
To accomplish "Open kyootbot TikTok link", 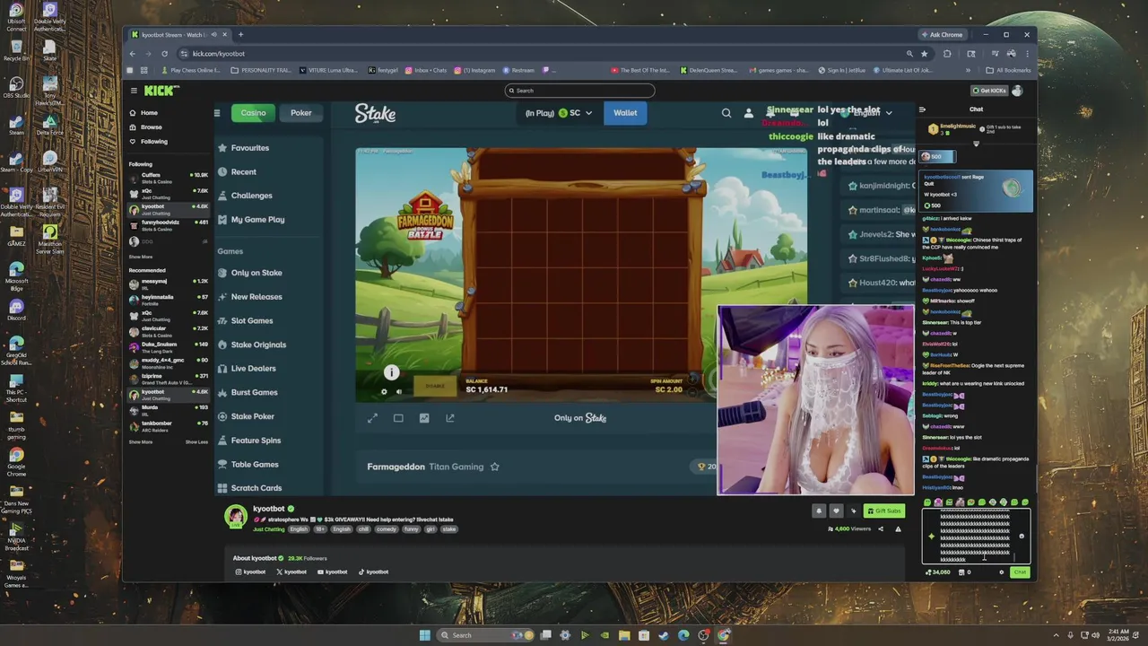I will 374,572.
